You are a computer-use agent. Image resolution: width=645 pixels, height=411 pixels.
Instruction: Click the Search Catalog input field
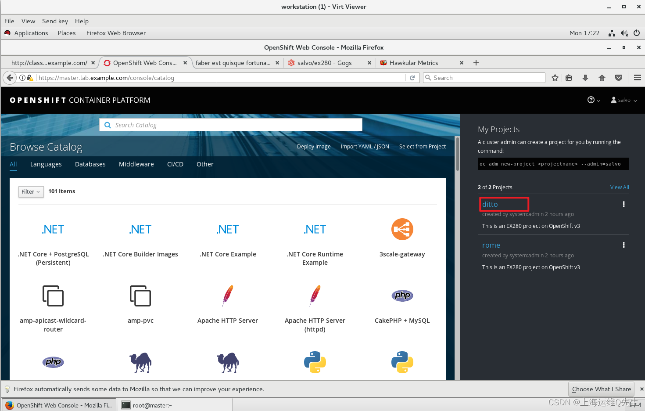coord(231,125)
